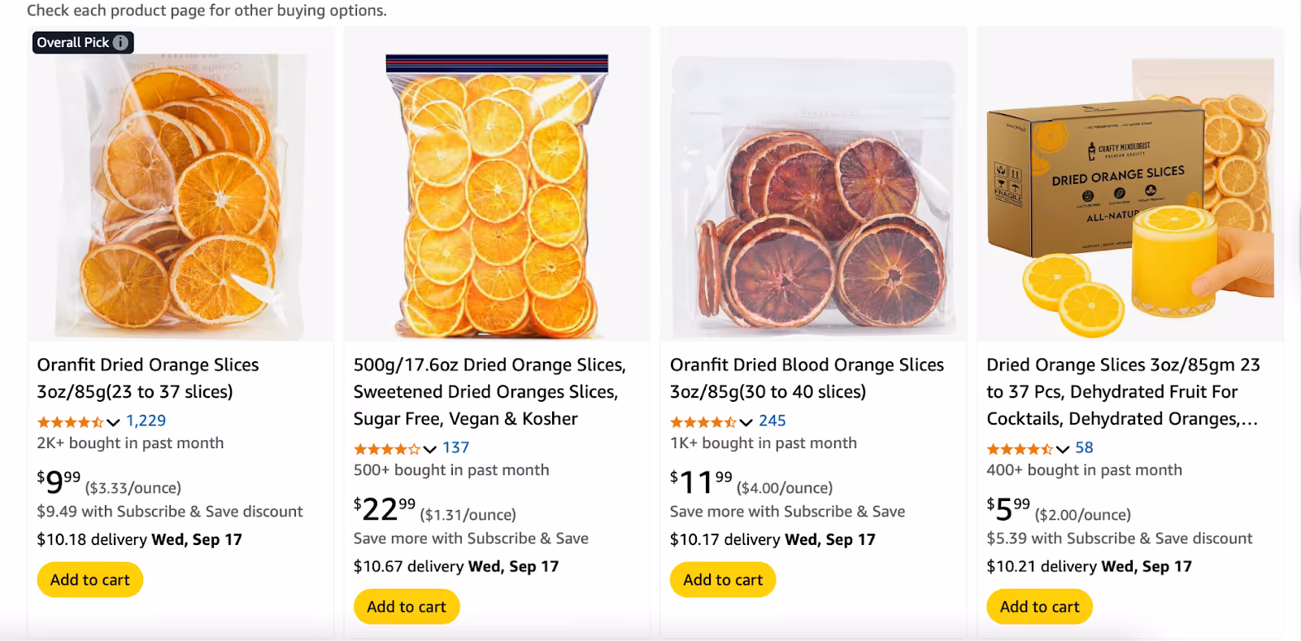Viewport: 1301px width, 641px height.
Task: Click star rating of Oranfit Dried Orange Slices
Action: pyautogui.click(x=70, y=421)
